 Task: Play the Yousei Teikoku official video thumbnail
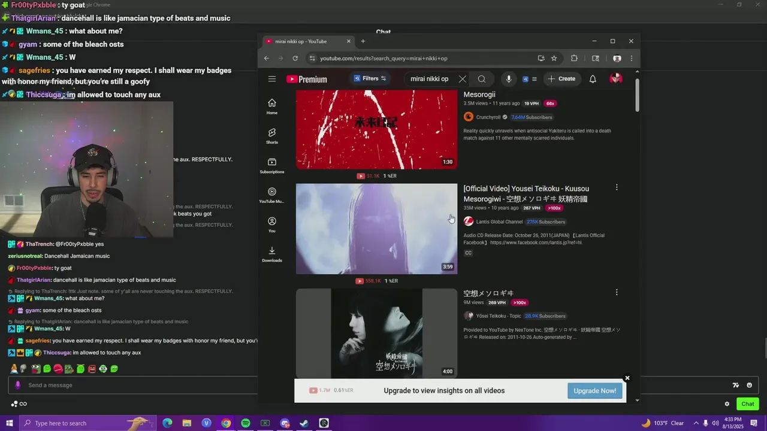(376, 229)
